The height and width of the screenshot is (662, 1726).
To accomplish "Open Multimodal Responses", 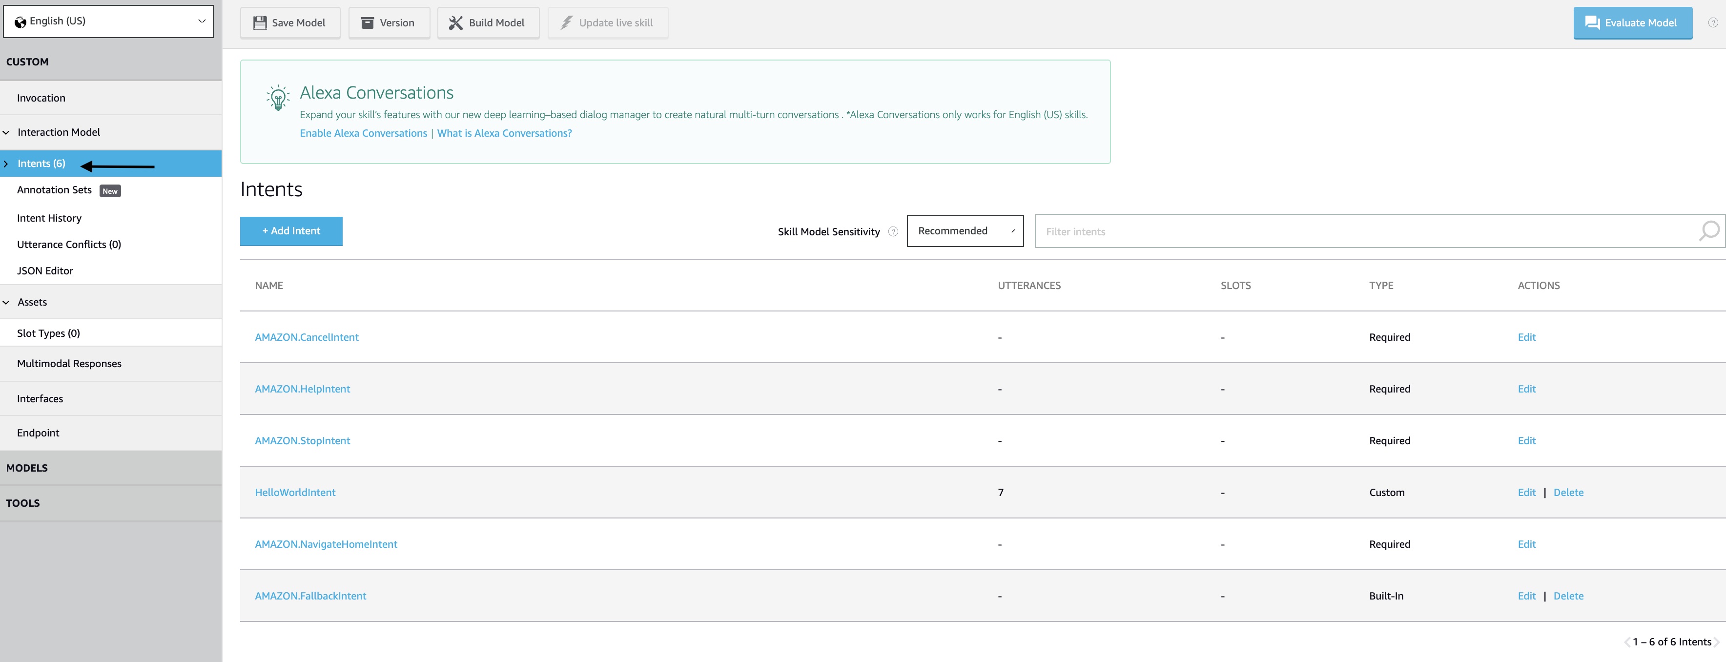I will click(x=110, y=364).
